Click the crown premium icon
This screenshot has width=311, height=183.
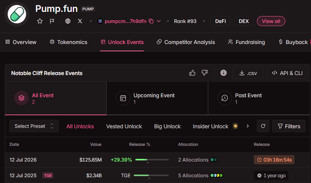point(236,126)
